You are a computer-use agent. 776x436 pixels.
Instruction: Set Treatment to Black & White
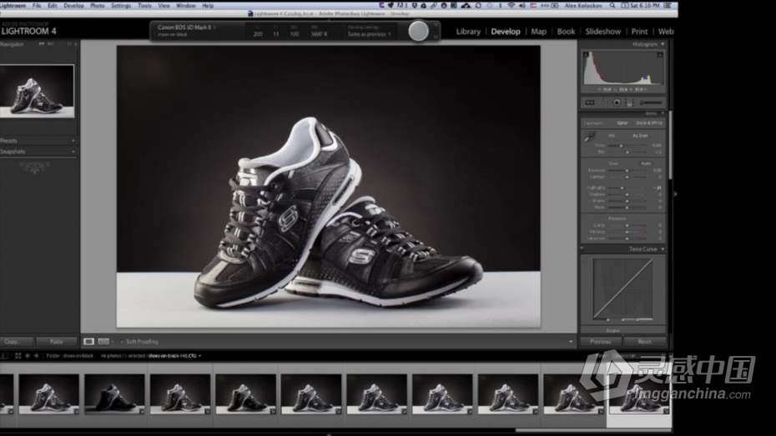coord(649,123)
